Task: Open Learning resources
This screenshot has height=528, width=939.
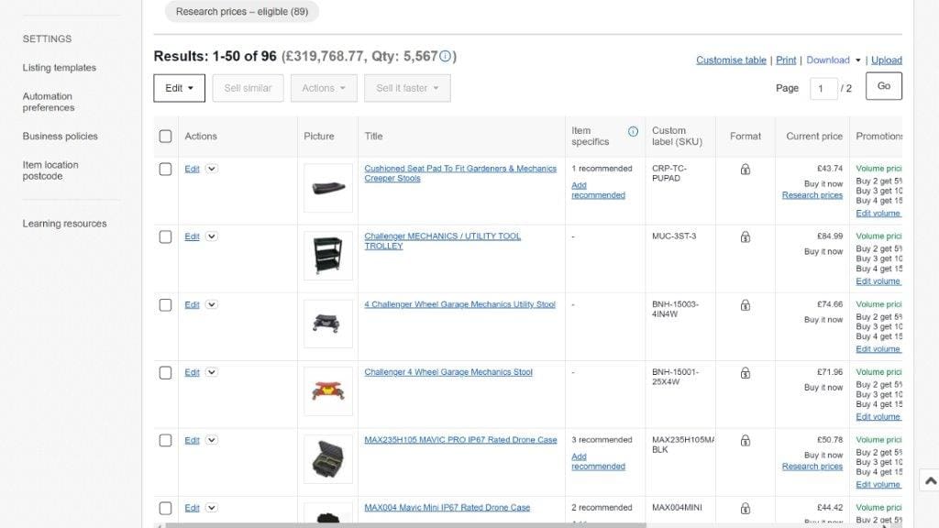Action: click(65, 224)
